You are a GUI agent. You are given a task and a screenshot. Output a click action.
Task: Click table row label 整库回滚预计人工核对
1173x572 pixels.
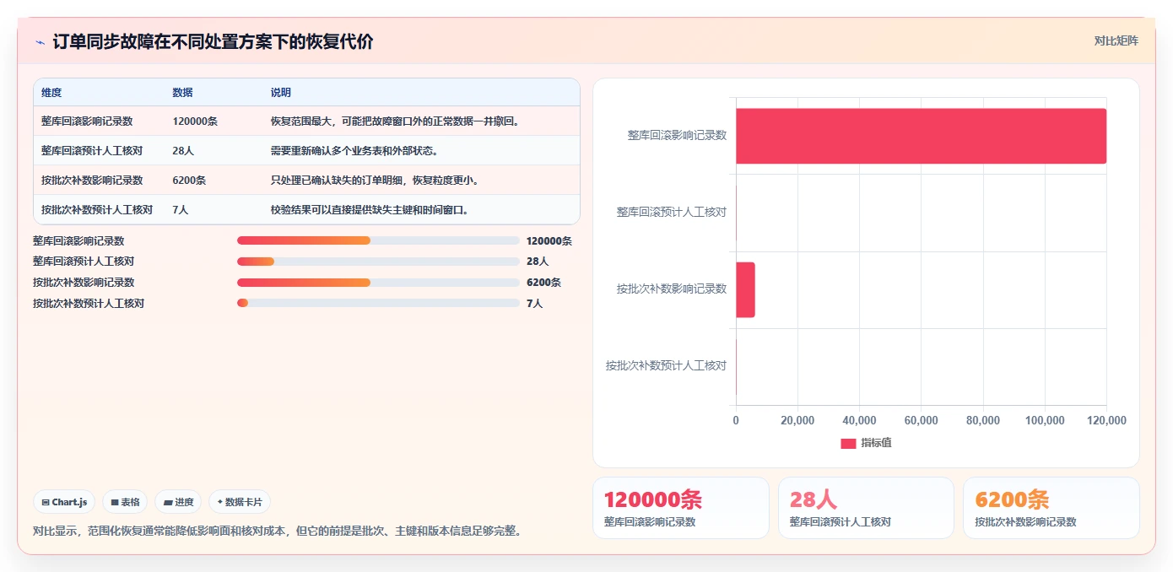point(92,151)
